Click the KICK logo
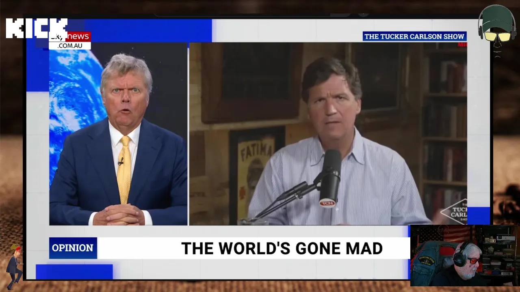 (37, 28)
